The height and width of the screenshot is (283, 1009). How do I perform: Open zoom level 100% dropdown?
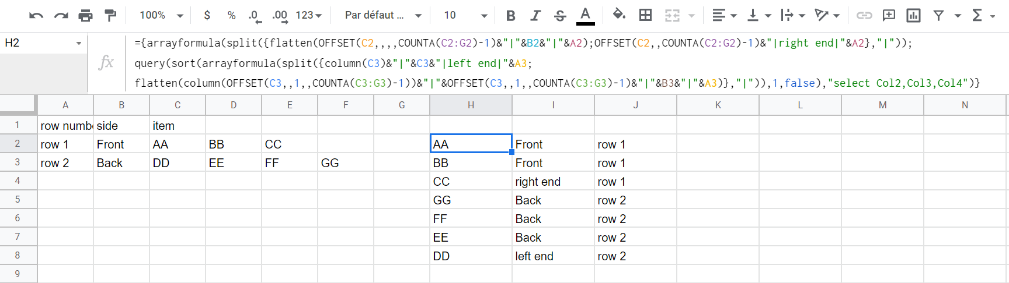pos(162,16)
